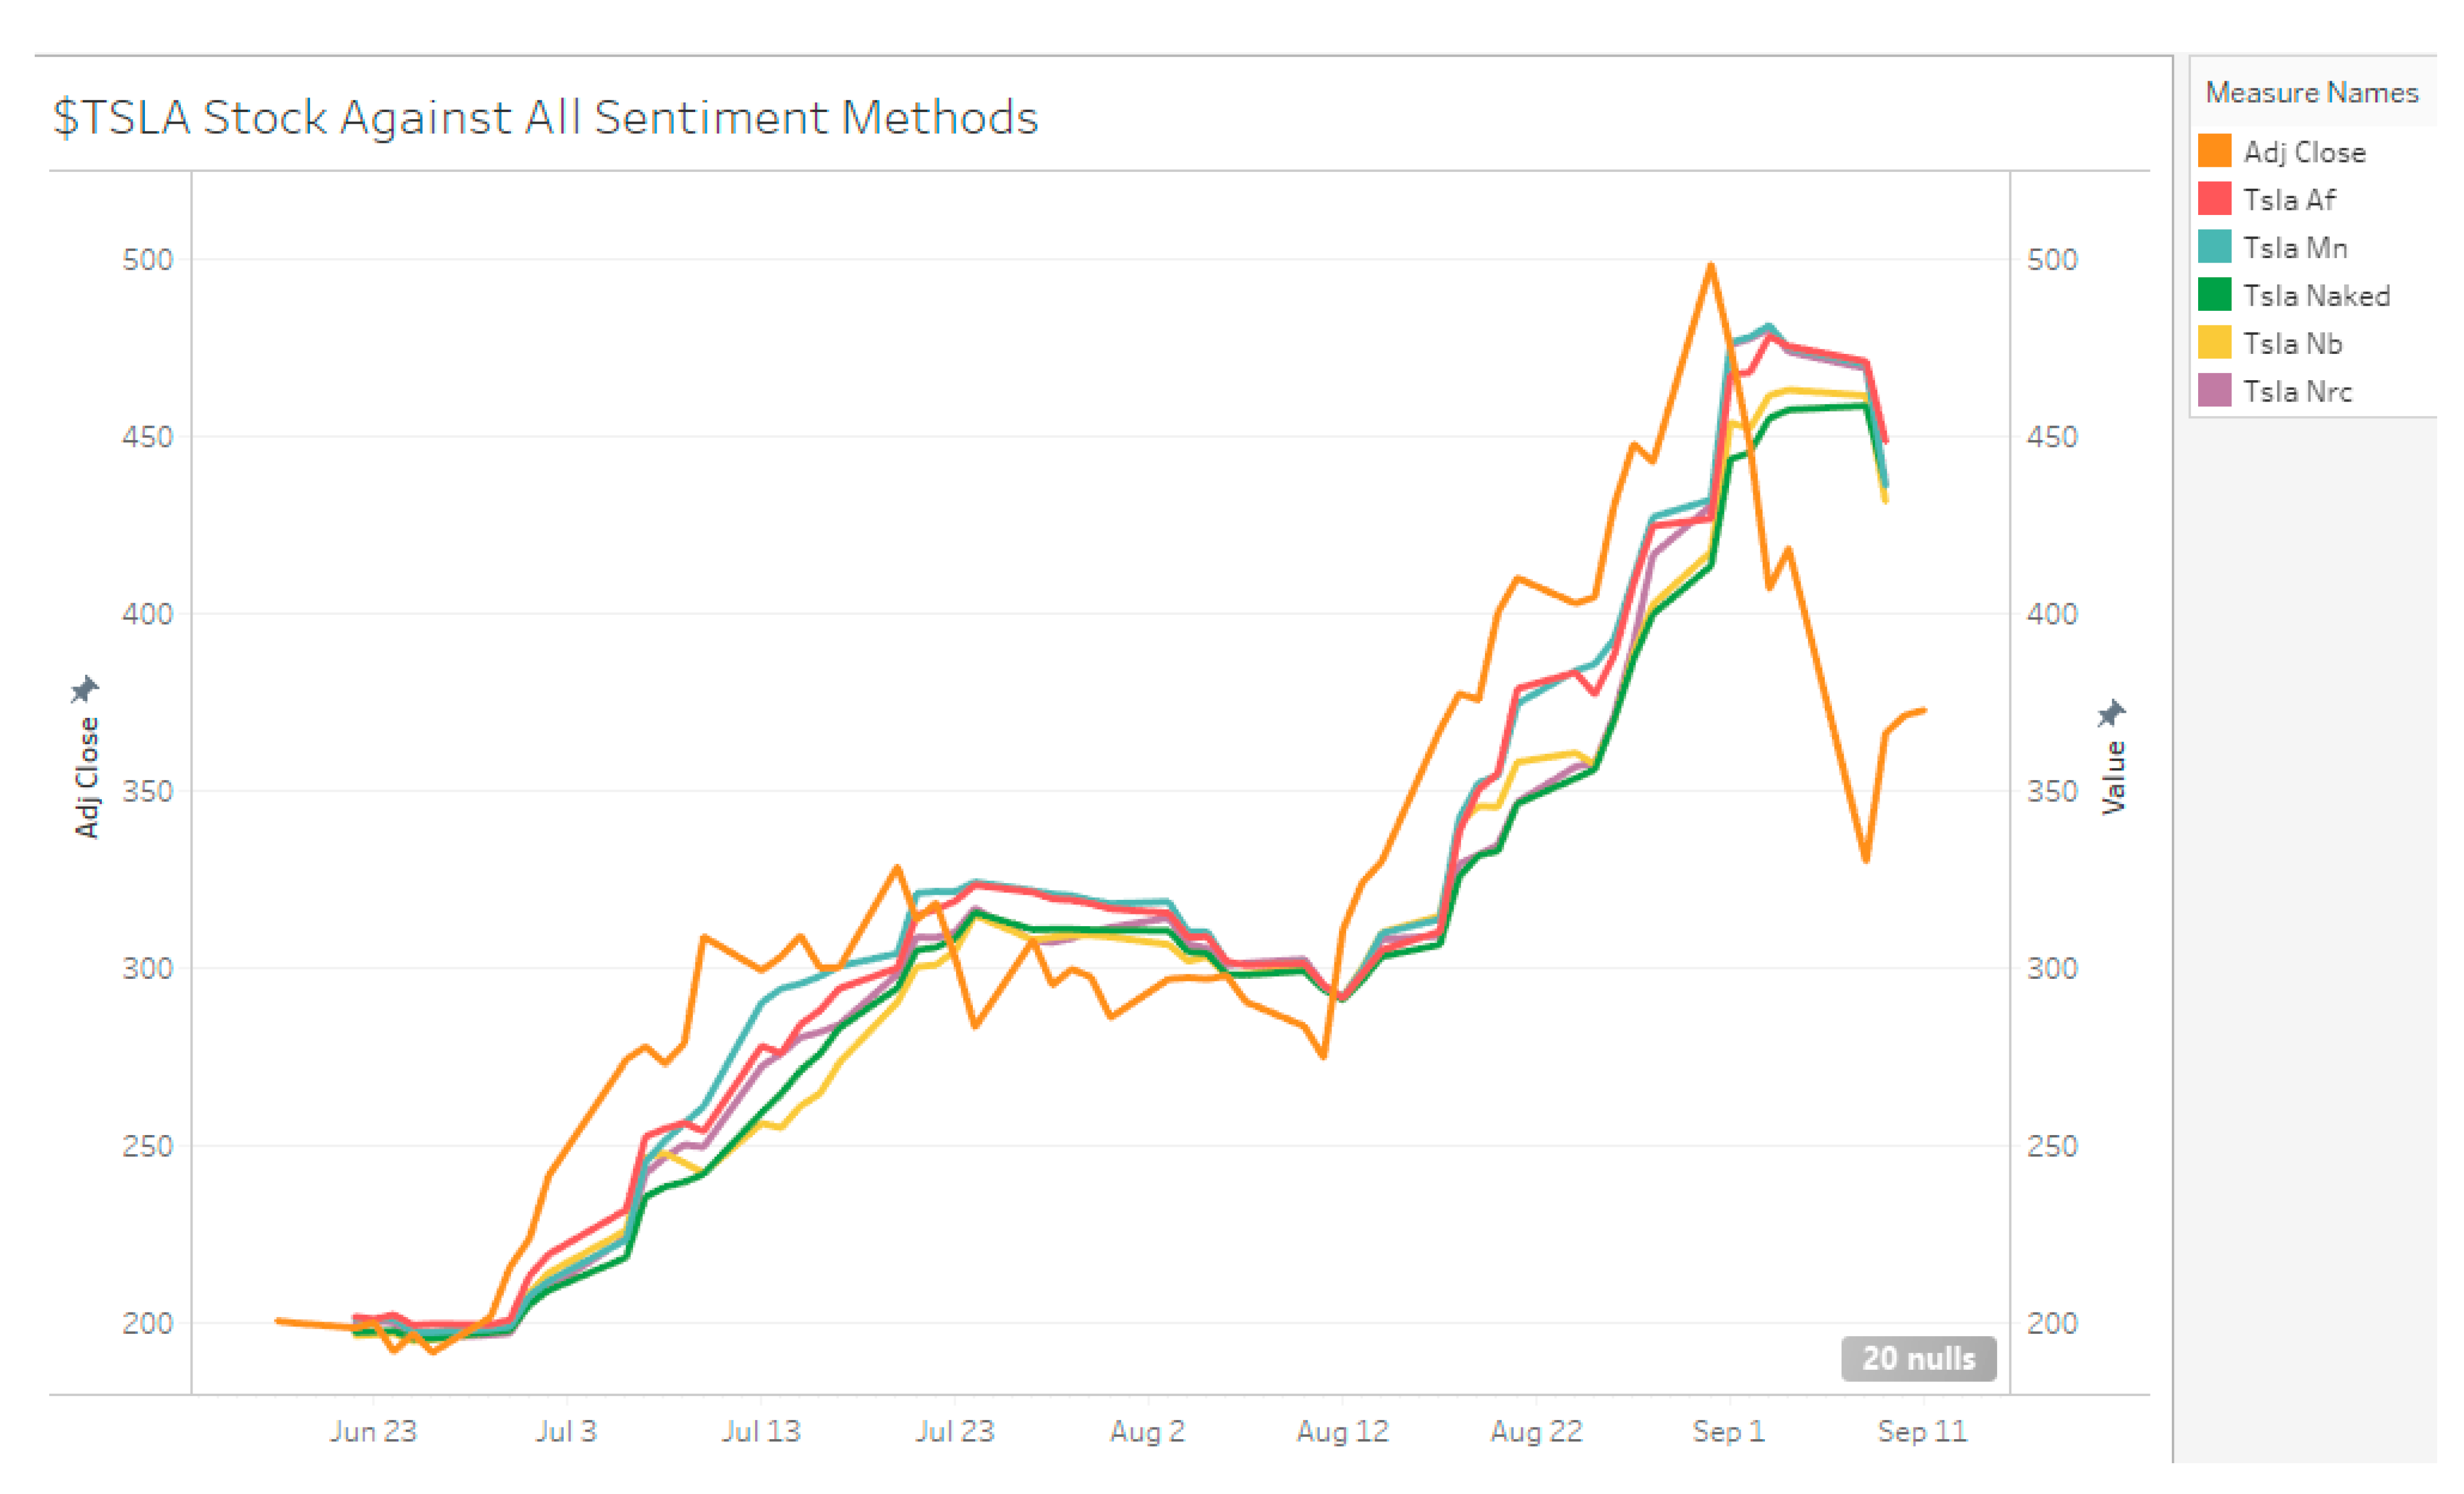Click the Adj Close axis pin icon

pos(85,688)
